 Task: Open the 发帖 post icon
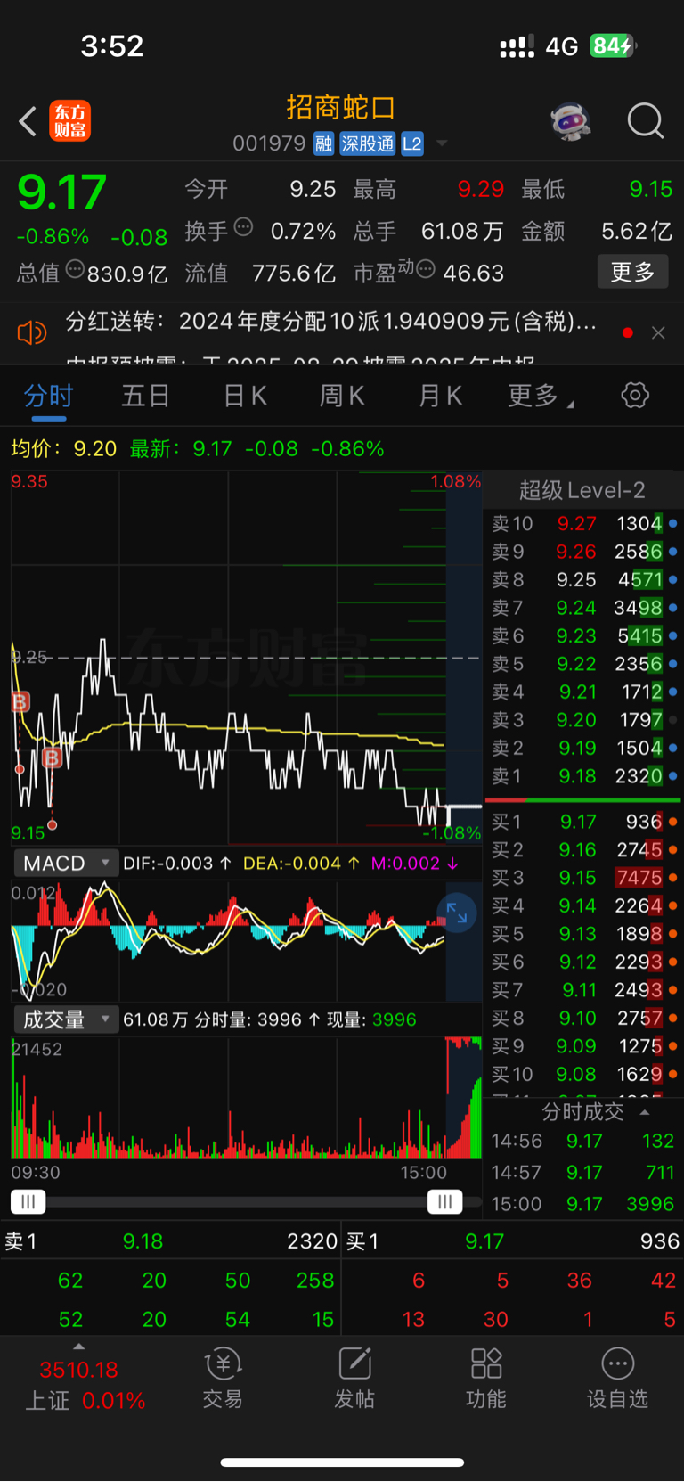pyautogui.click(x=354, y=1378)
